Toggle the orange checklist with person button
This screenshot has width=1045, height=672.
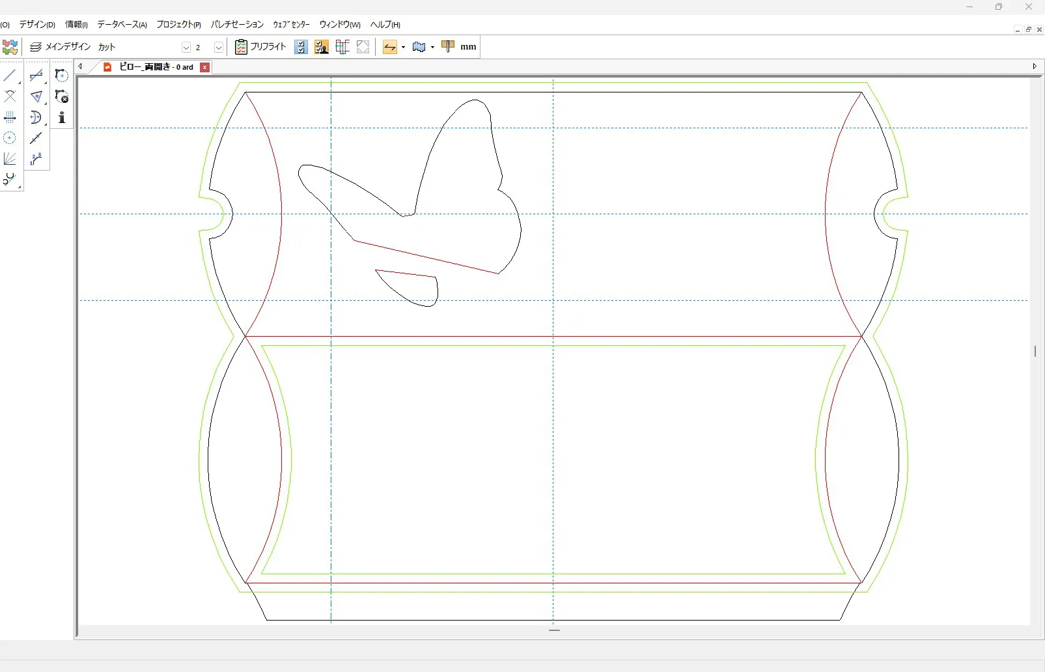322,47
